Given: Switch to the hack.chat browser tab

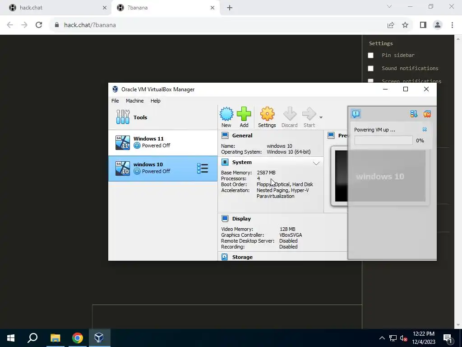Looking at the screenshot, I should point(56,8).
